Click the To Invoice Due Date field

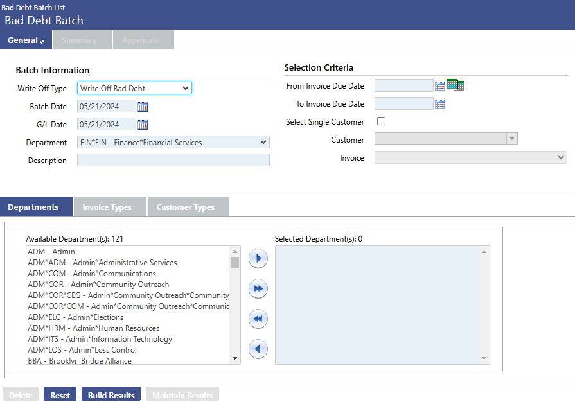point(403,103)
